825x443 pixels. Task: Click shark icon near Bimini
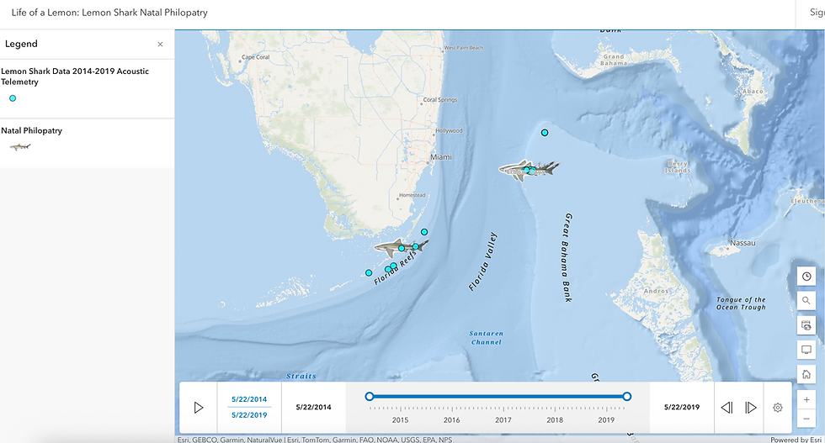click(x=529, y=170)
